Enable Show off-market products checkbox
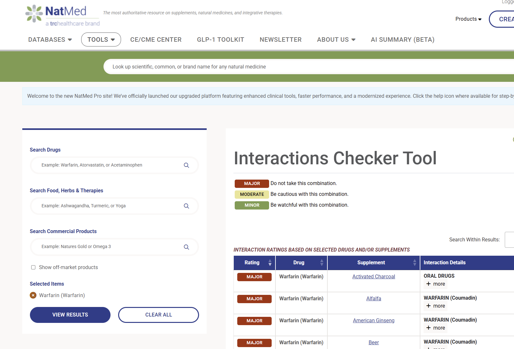Image resolution: width=514 pixels, height=349 pixels. [x=33, y=267]
